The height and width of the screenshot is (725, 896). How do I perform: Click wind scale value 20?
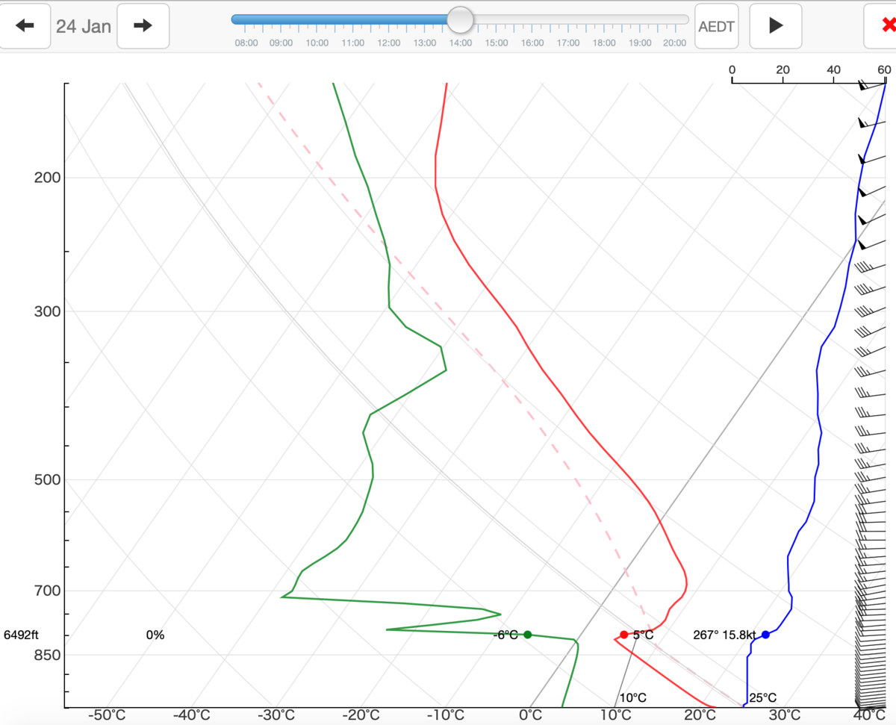pos(783,69)
